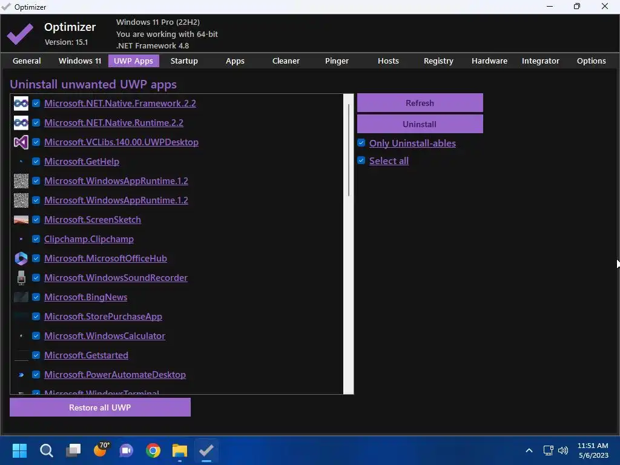The image size is (620, 465).
Task: Click the Microsoft.MicrosoftOfficeHub app icon
Action: tap(21, 259)
